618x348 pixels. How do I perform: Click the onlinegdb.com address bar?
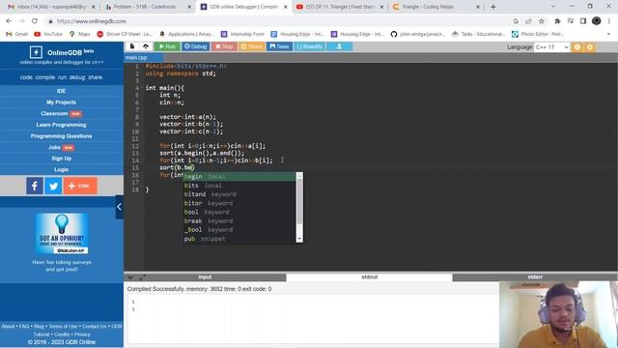(x=276, y=21)
